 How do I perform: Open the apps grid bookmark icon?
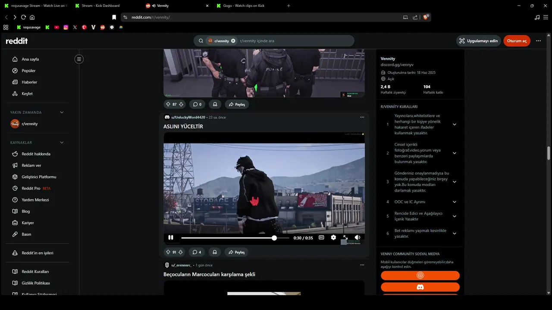click(x=6, y=27)
